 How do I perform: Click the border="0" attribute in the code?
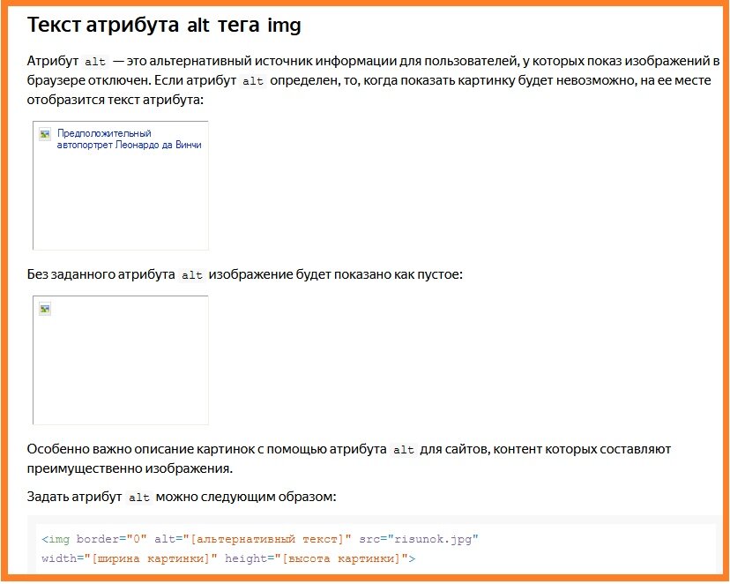112,539
